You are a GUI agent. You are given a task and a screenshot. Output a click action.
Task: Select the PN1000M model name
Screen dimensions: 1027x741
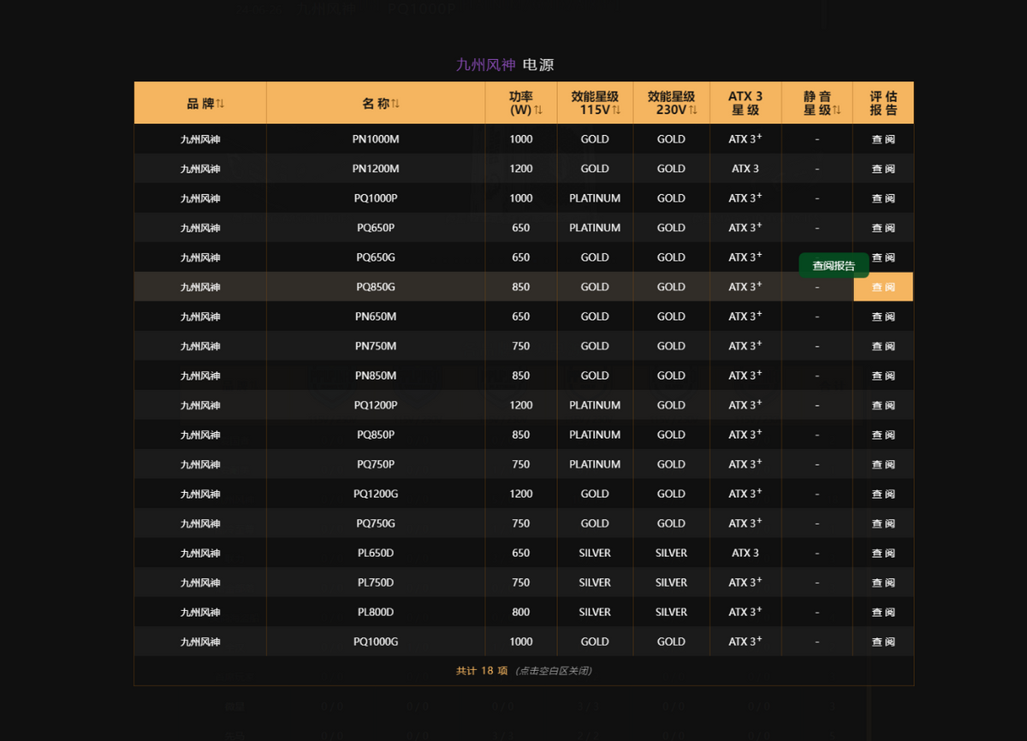[376, 139]
